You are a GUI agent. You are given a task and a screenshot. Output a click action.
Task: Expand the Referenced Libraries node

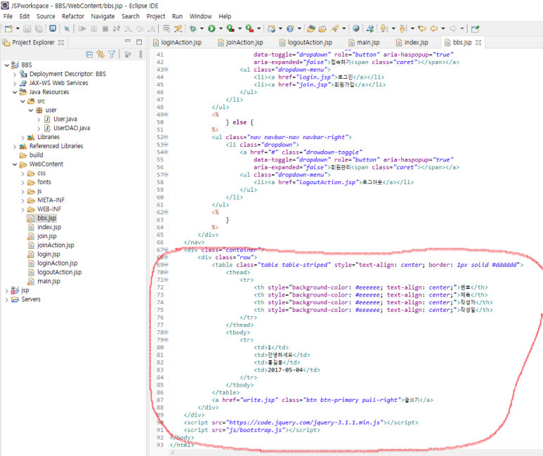point(15,146)
